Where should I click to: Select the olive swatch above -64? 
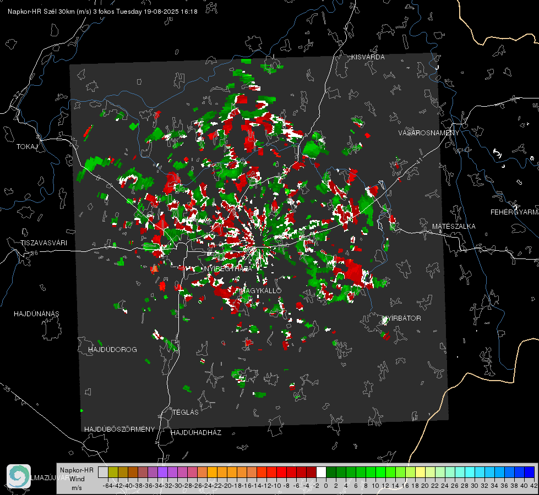point(113,472)
